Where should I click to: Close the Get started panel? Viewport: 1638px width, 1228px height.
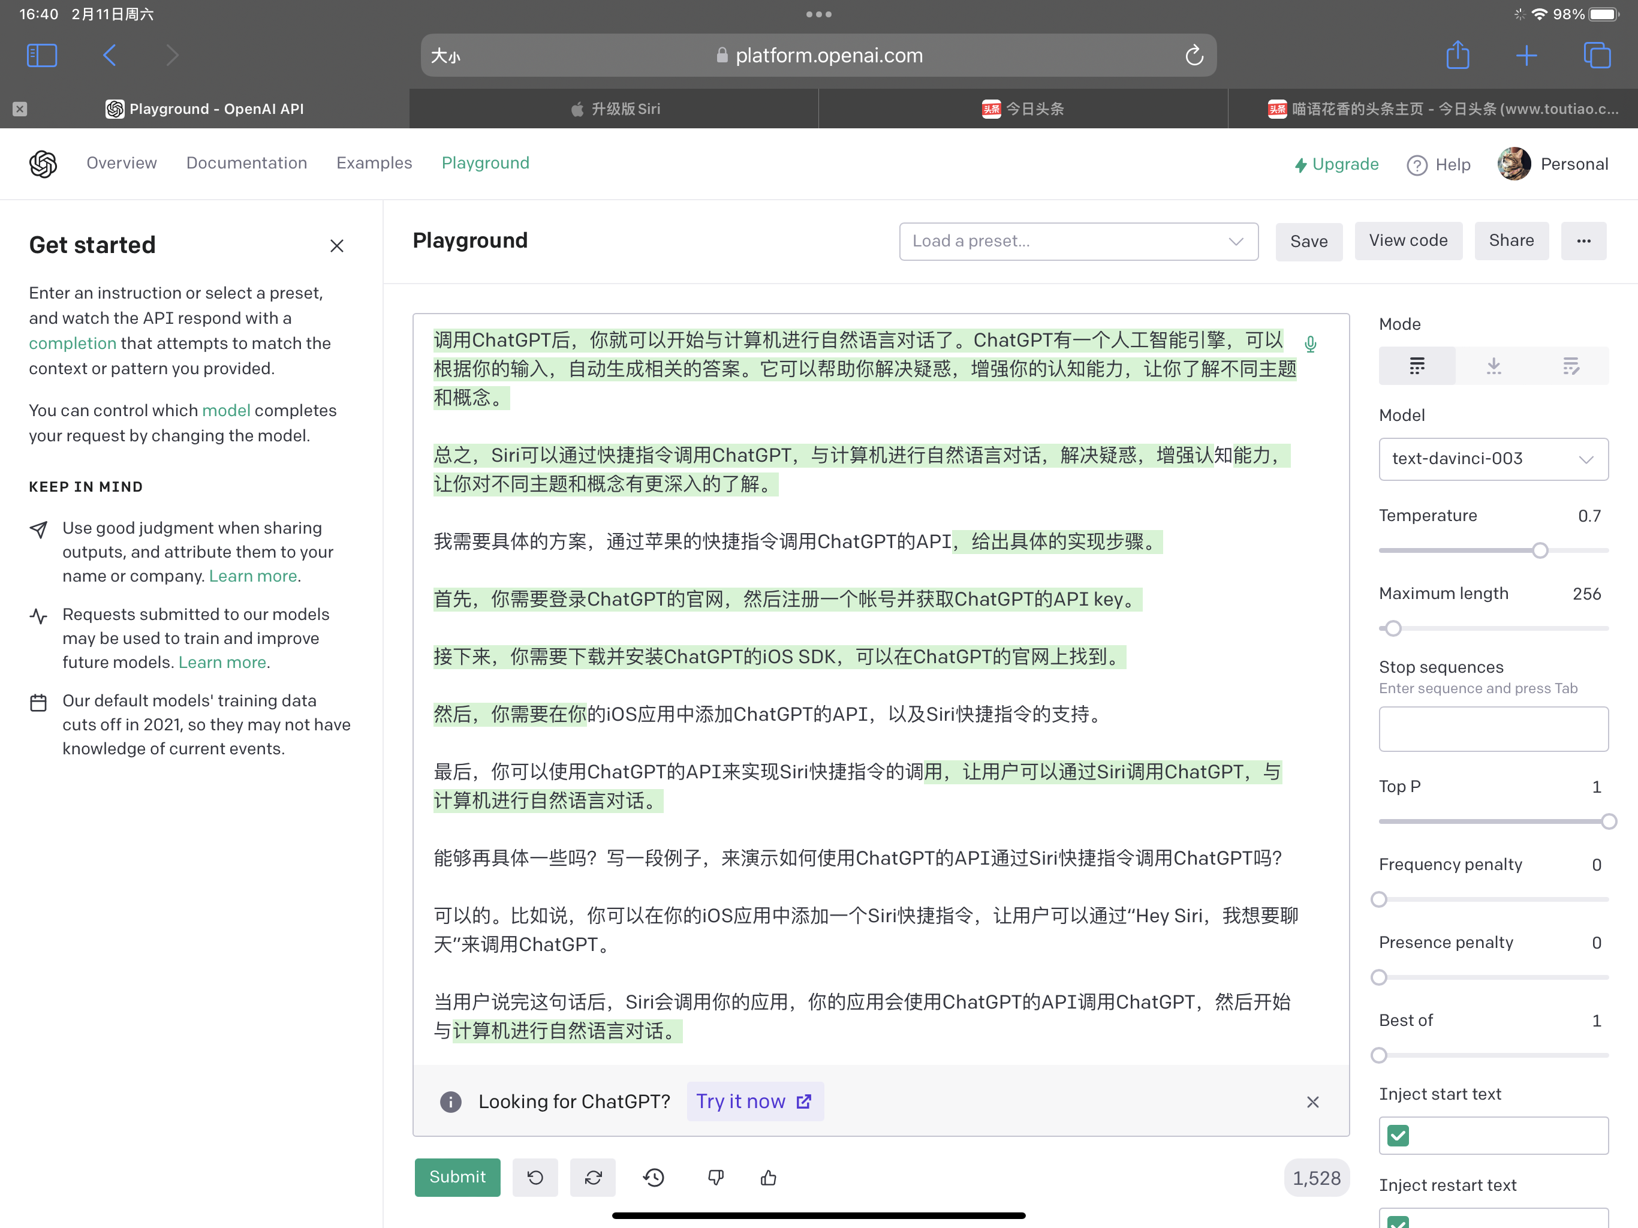click(337, 245)
